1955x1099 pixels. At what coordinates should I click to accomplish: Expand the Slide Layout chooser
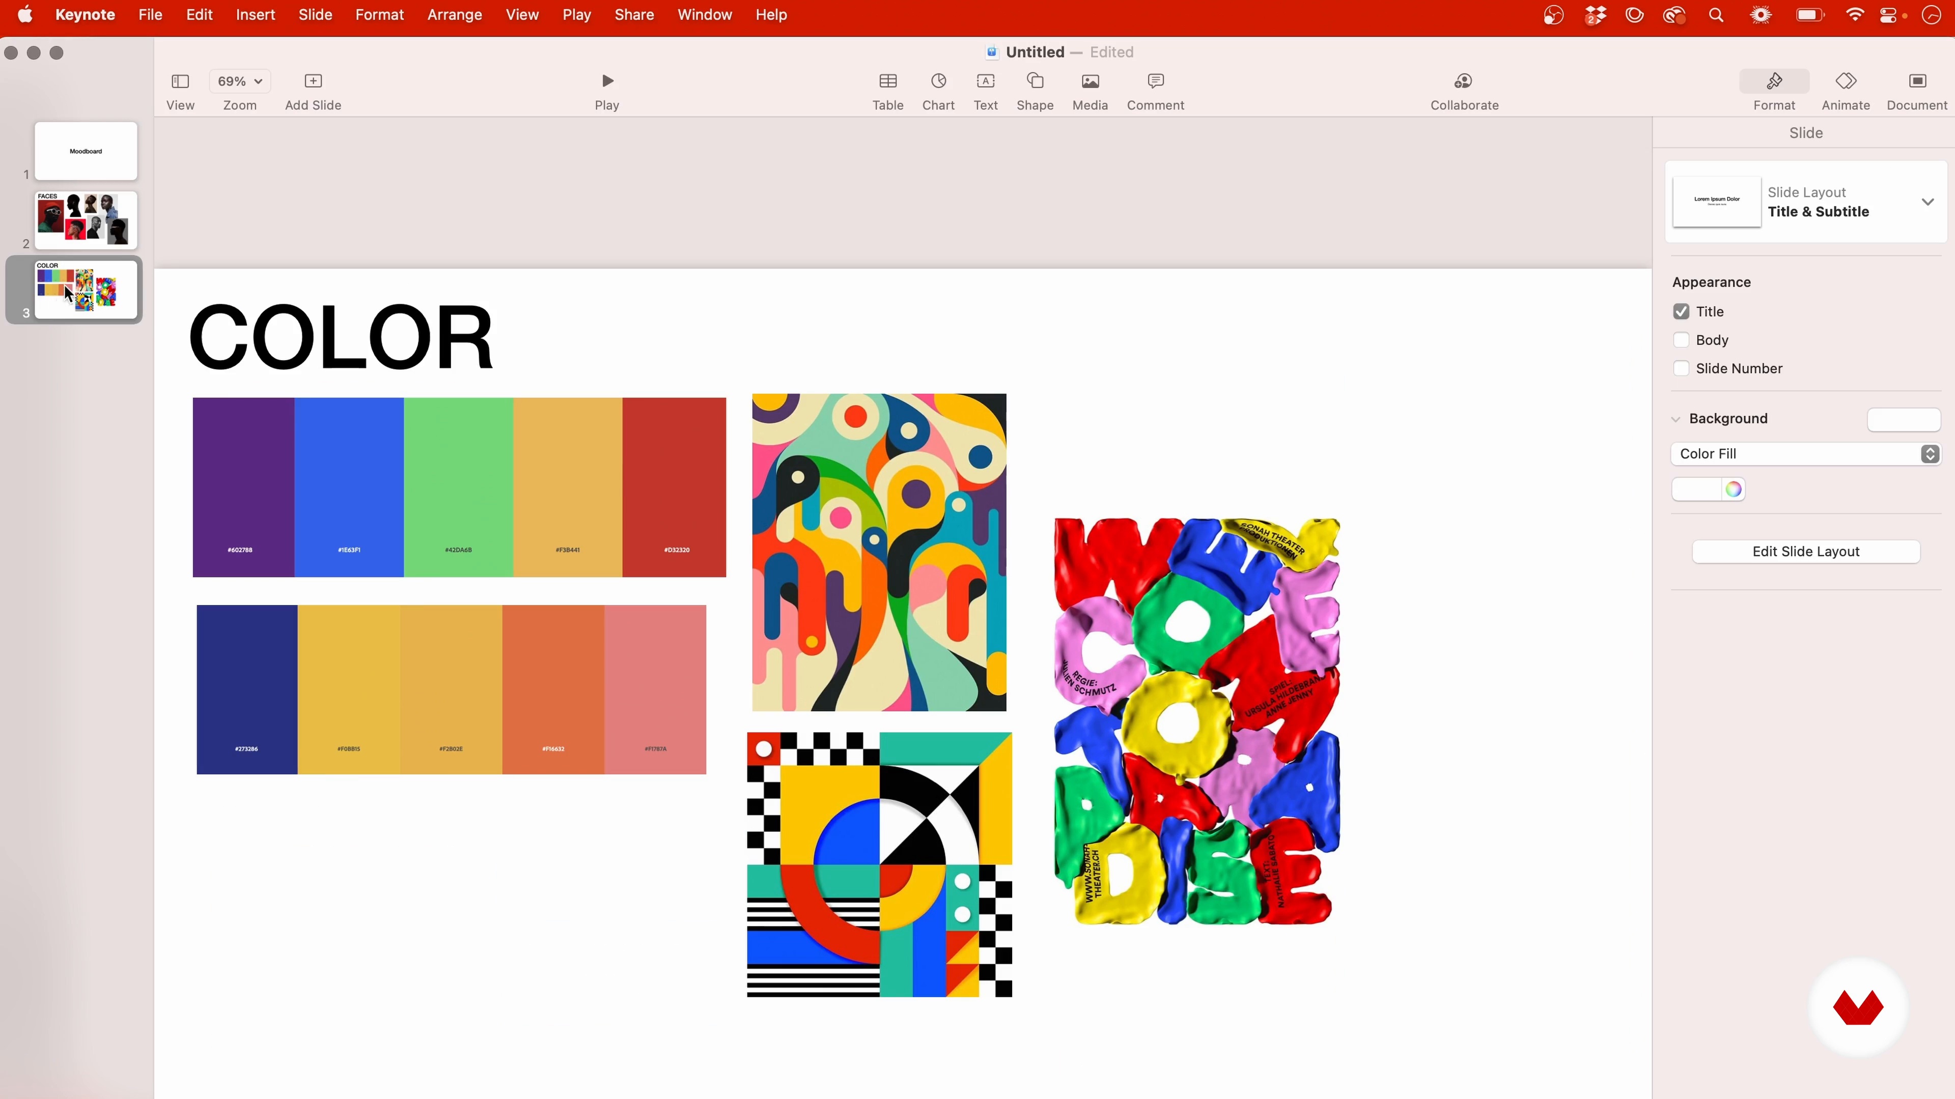1927,203
